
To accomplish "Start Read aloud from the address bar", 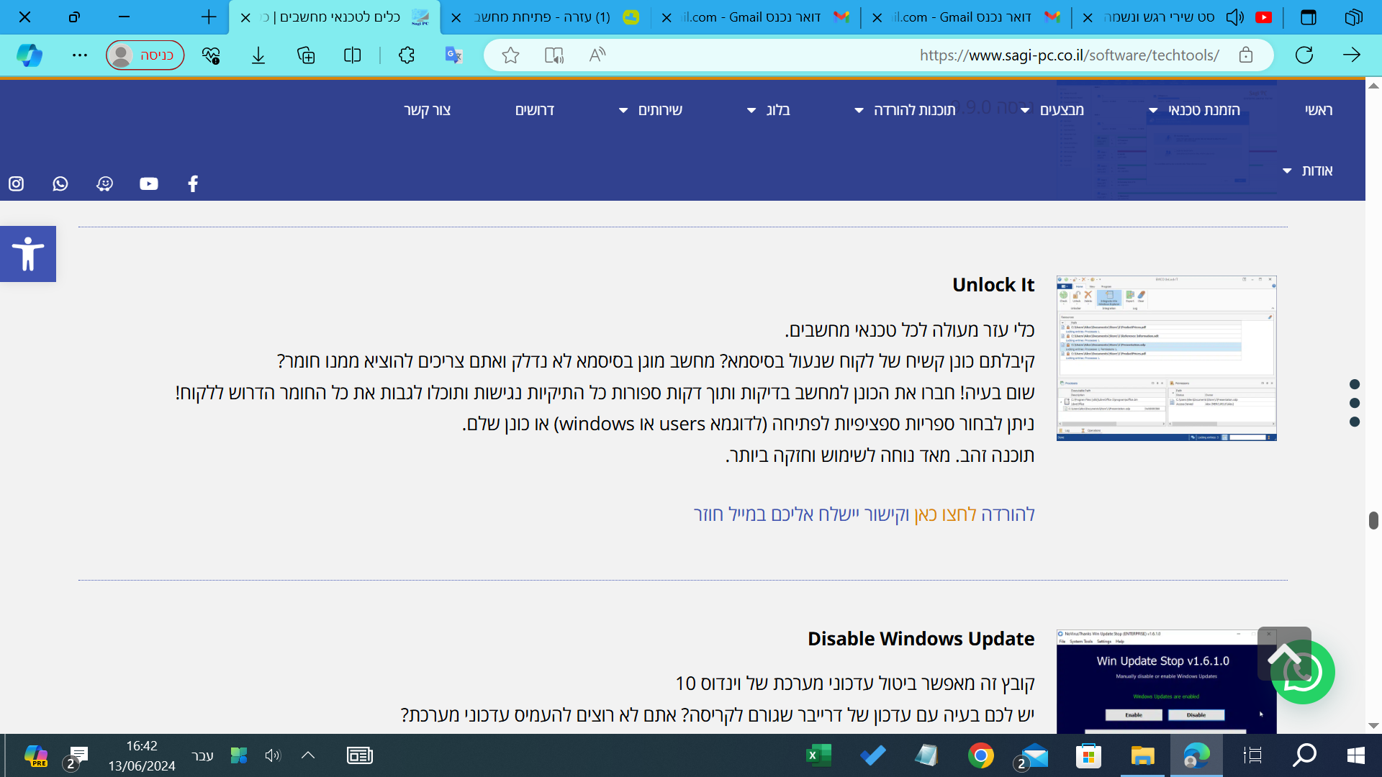I will pos(597,55).
